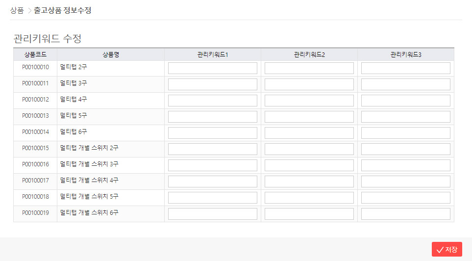Focus 관리키워드3 input for 개별 스위치 3구

405,165
